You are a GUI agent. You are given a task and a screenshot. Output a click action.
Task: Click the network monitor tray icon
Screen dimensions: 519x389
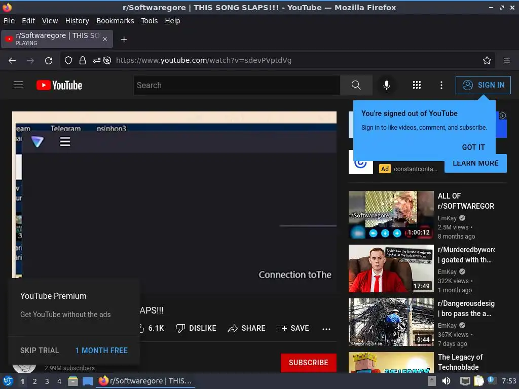[x=465, y=381]
